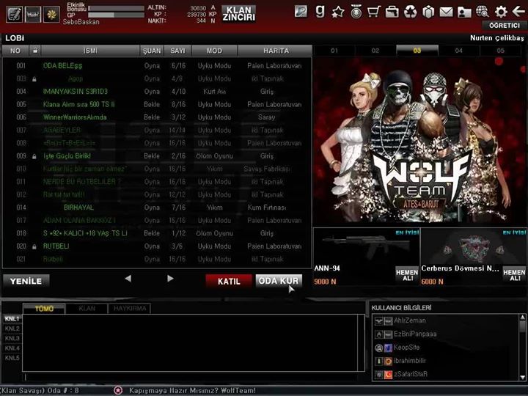Select banner page 01 tab
The width and height of the screenshot is (528, 396).
334,51
